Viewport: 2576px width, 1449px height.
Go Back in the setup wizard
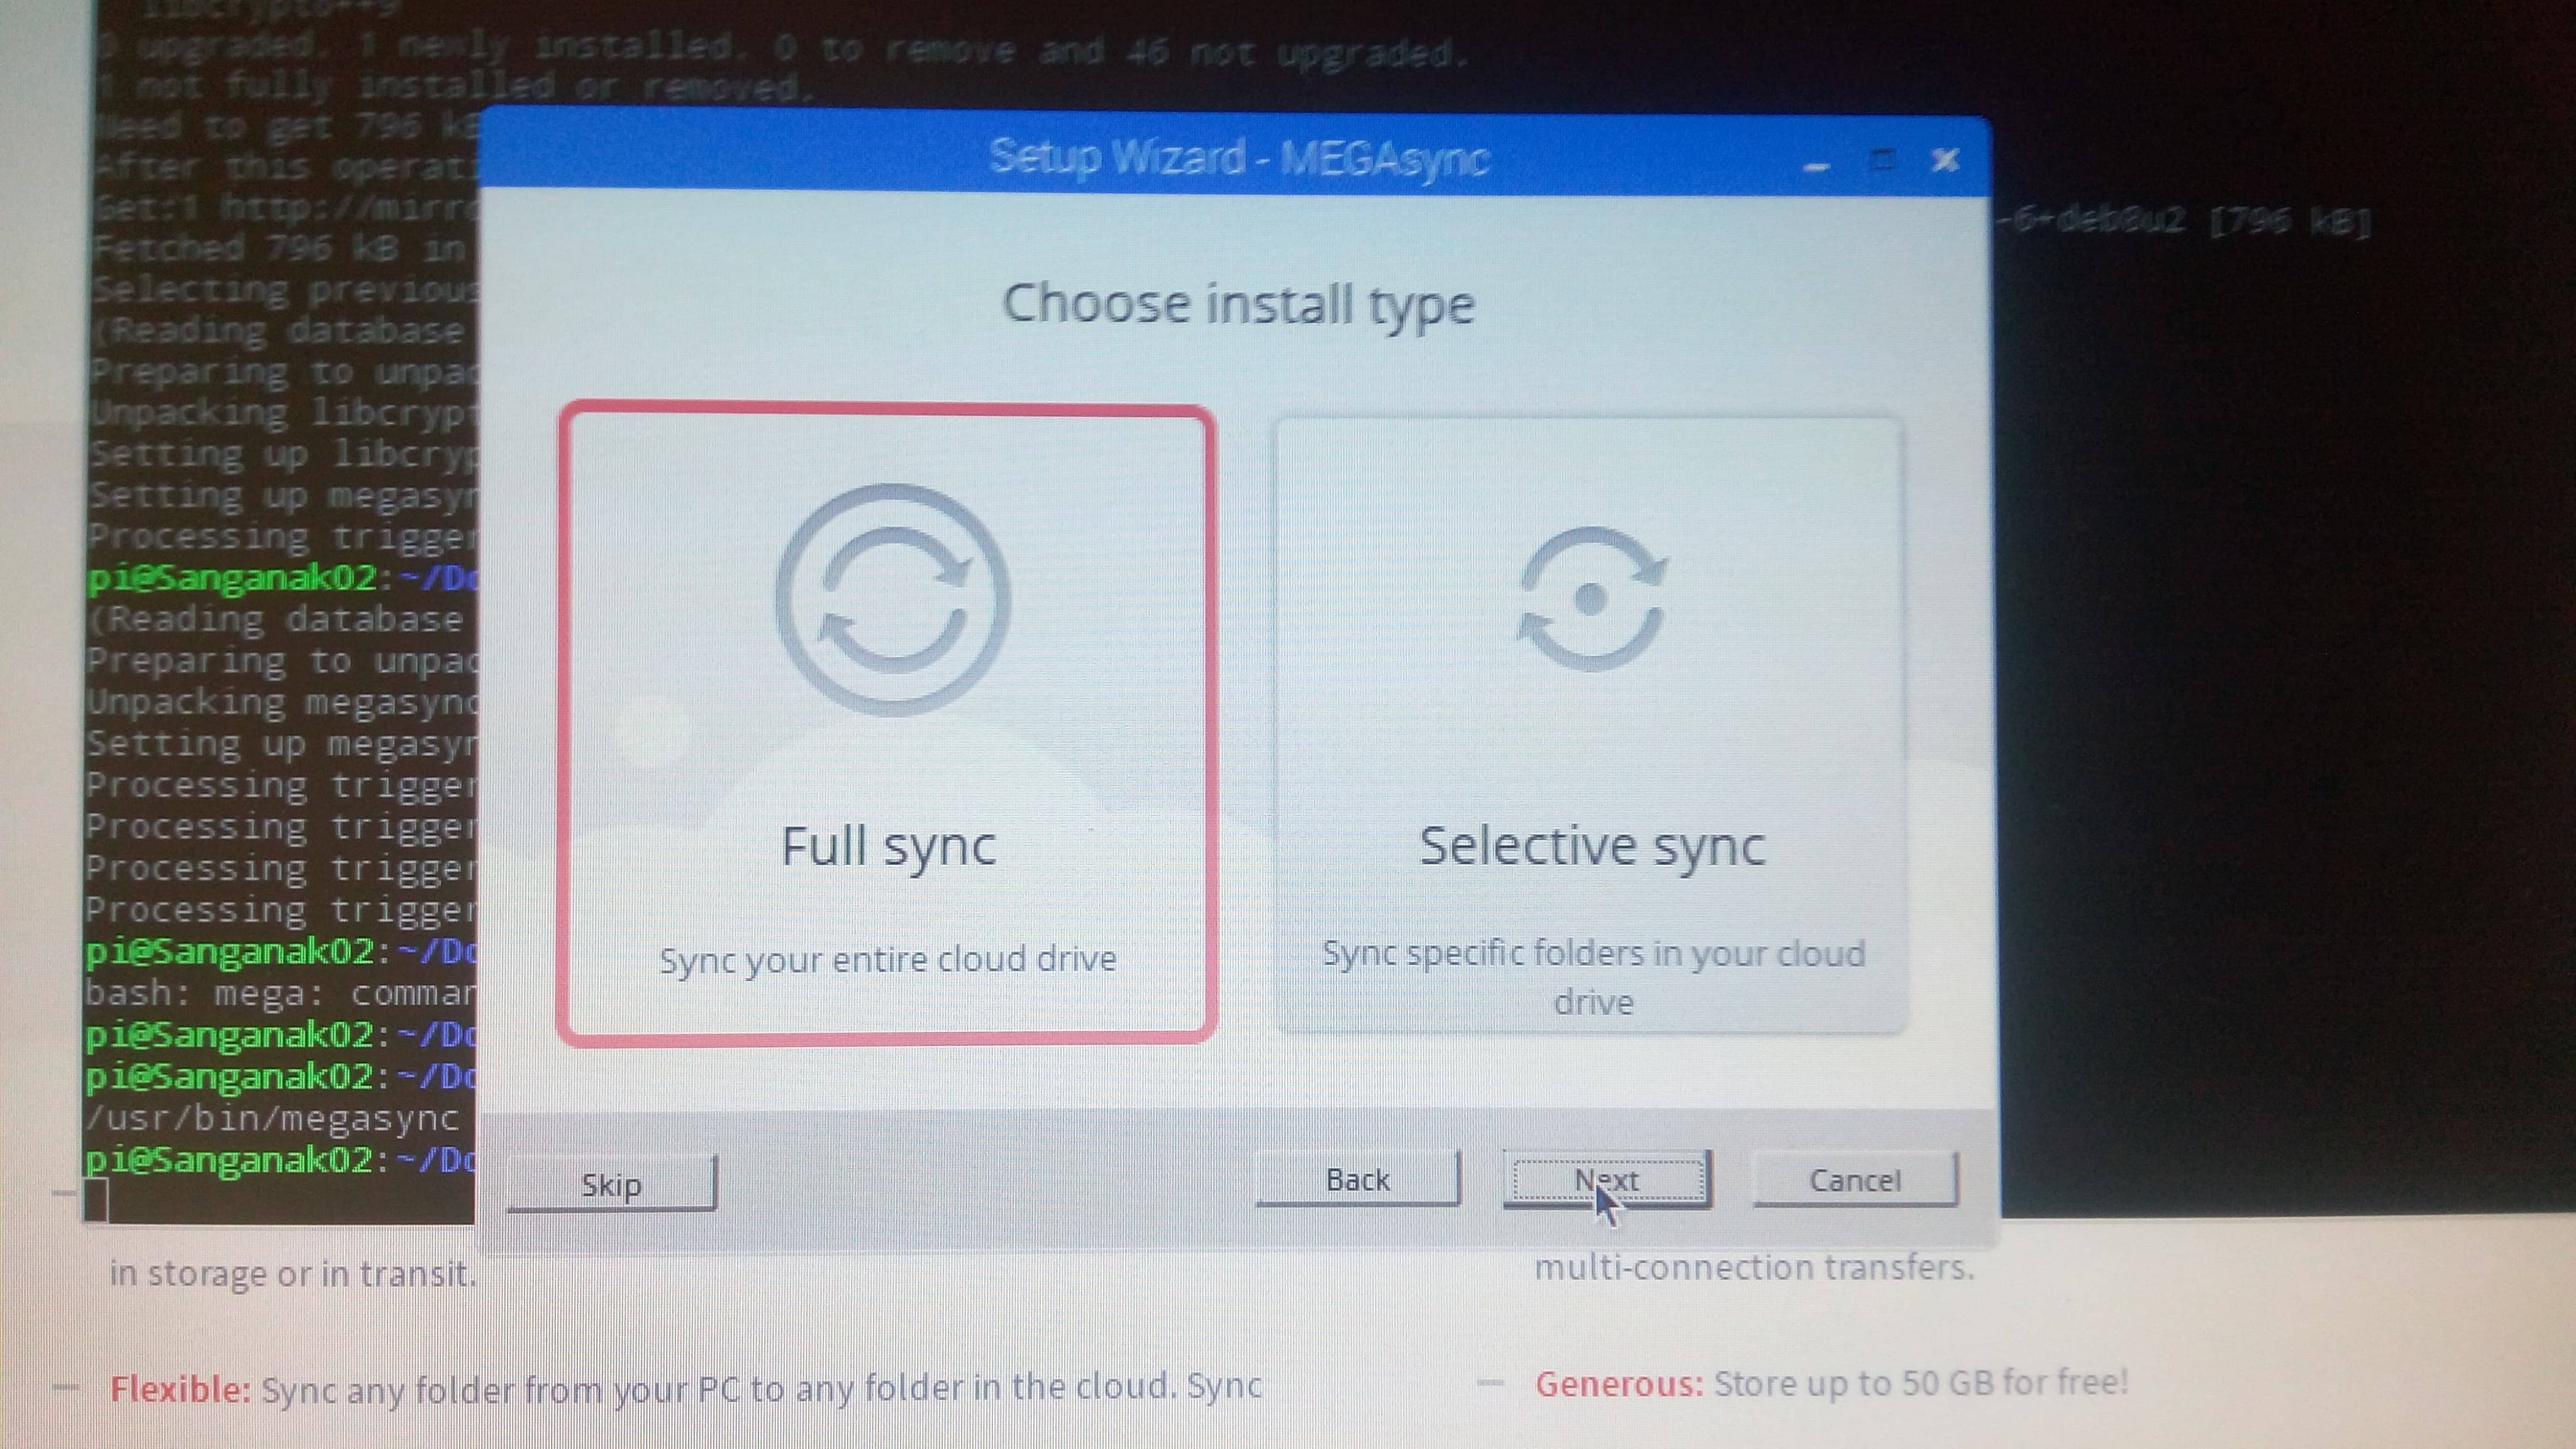pyautogui.click(x=1358, y=1180)
